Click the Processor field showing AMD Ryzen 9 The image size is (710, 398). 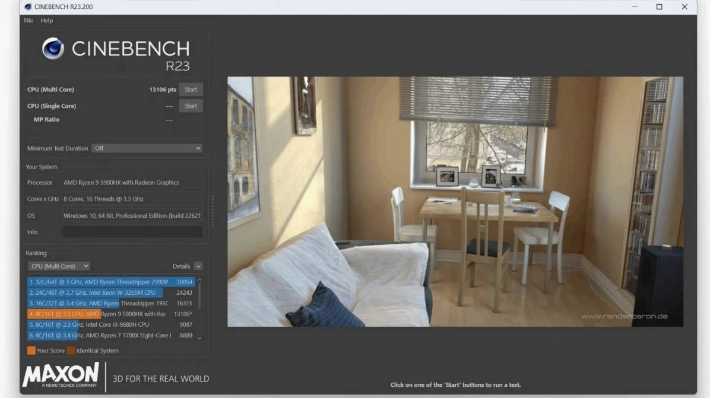point(132,182)
